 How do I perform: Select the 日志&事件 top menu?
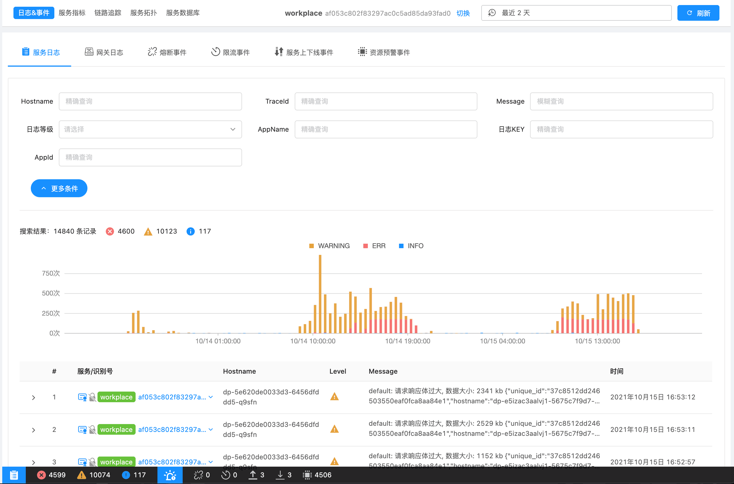click(34, 13)
